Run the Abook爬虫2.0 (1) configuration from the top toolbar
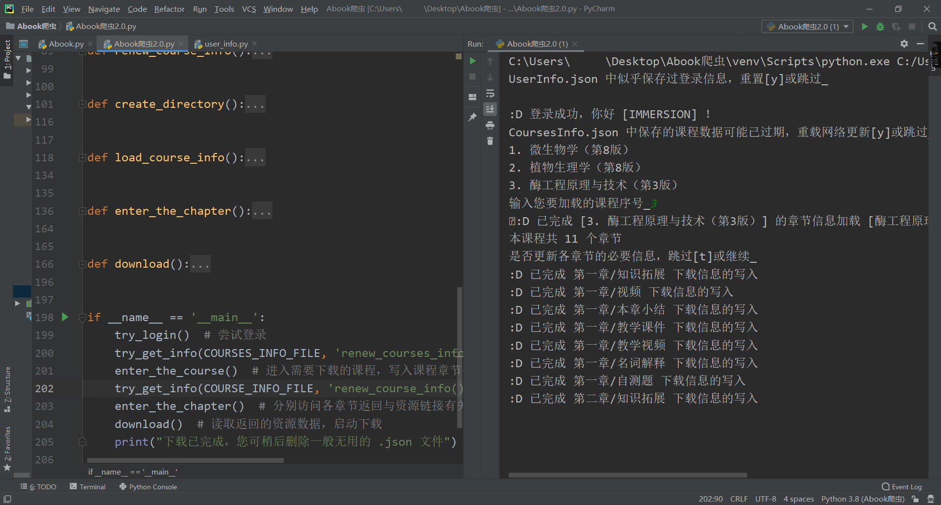 (x=865, y=26)
